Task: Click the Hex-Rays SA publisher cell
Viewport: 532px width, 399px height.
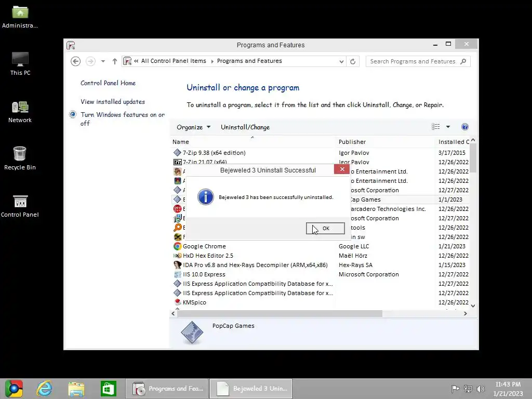Action: pyautogui.click(x=355, y=265)
